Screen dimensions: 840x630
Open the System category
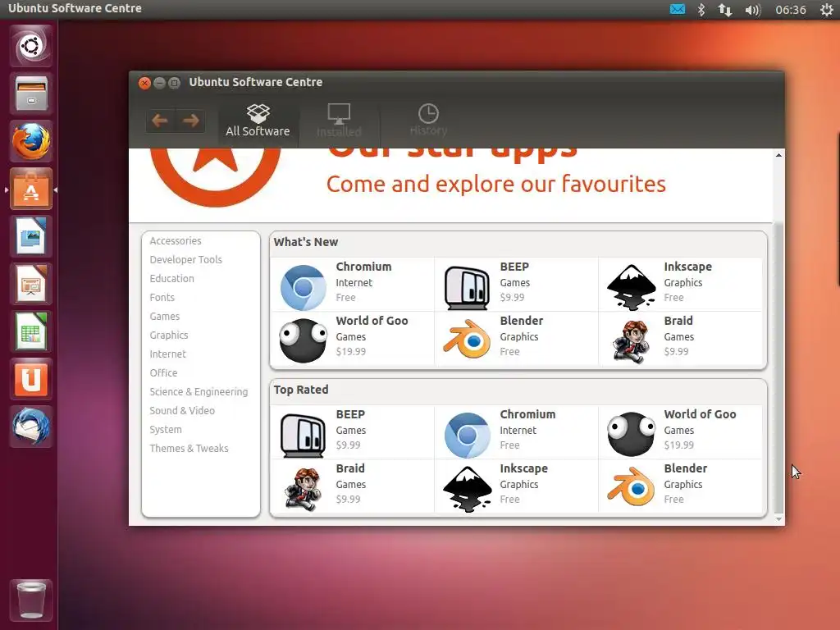tap(166, 430)
